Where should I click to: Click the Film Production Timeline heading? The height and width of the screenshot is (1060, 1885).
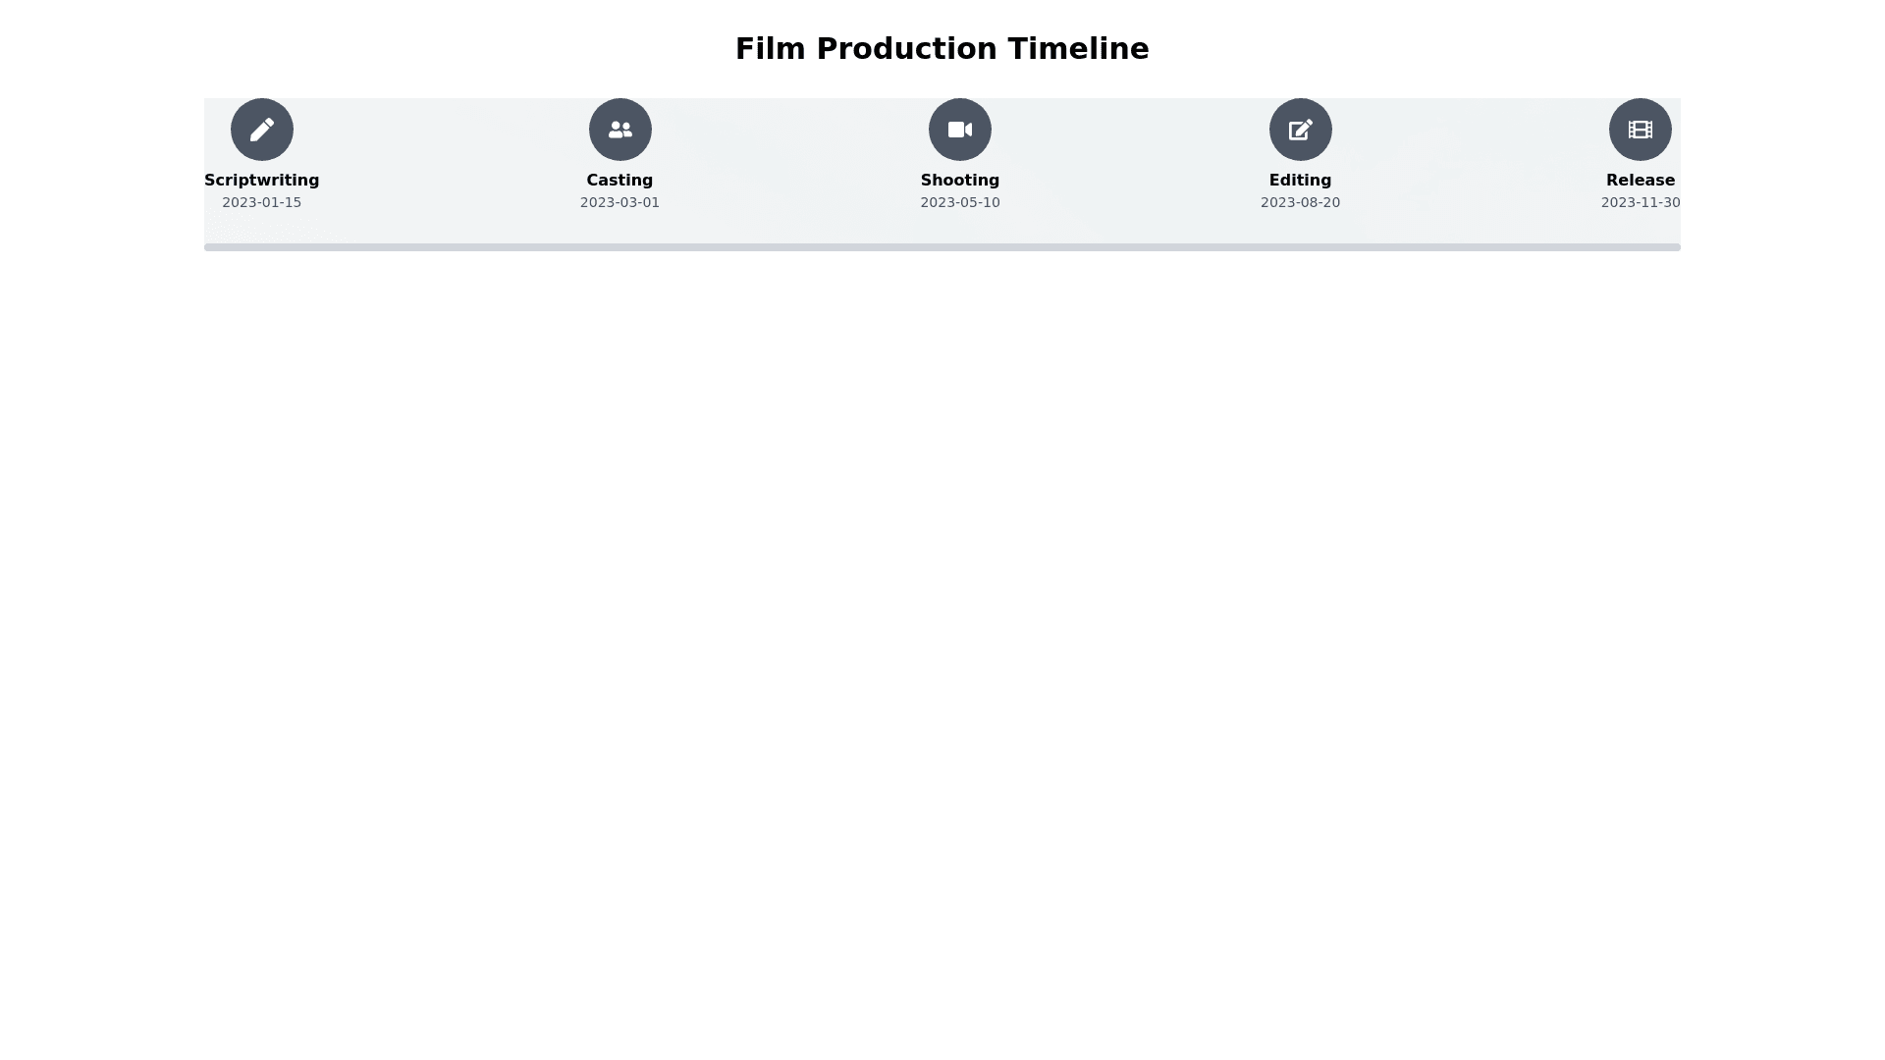[x=942, y=49]
